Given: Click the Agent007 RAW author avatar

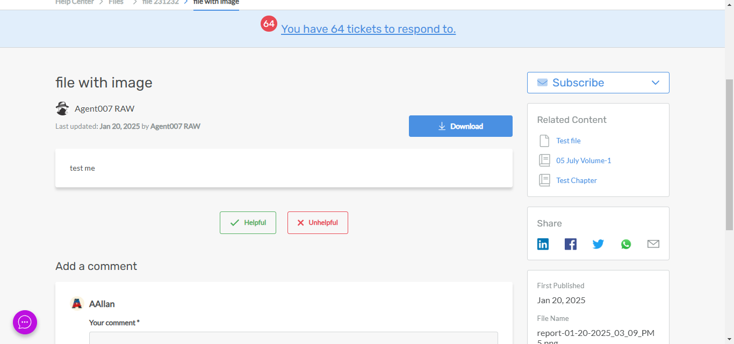Looking at the screenshot, I should pos(62,108).
